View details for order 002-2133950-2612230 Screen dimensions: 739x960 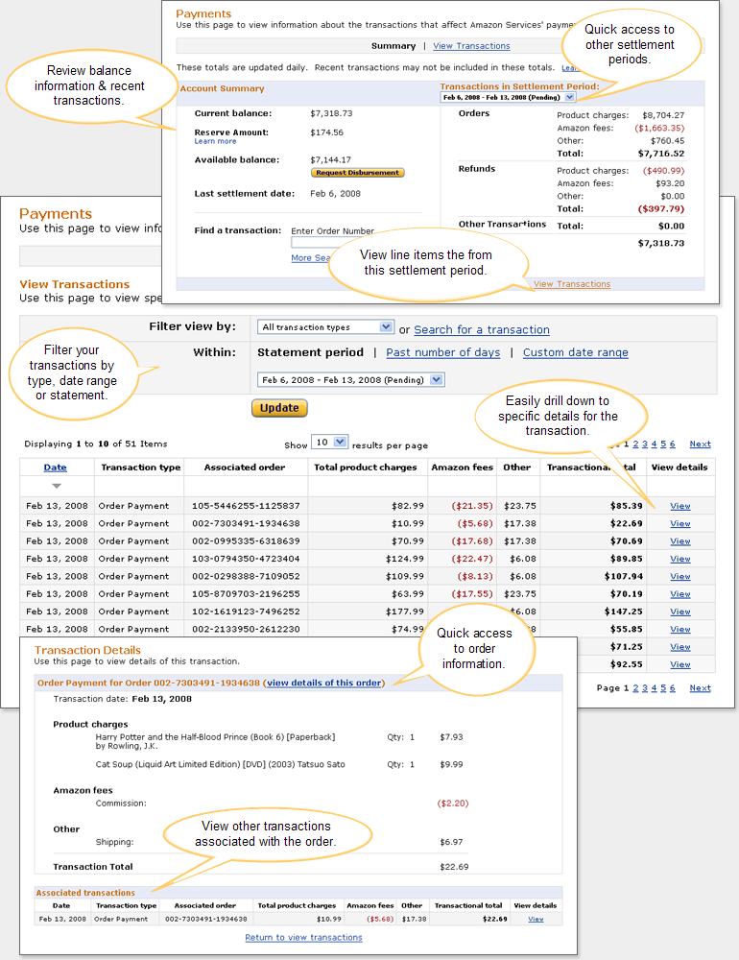tap(680, 630)
